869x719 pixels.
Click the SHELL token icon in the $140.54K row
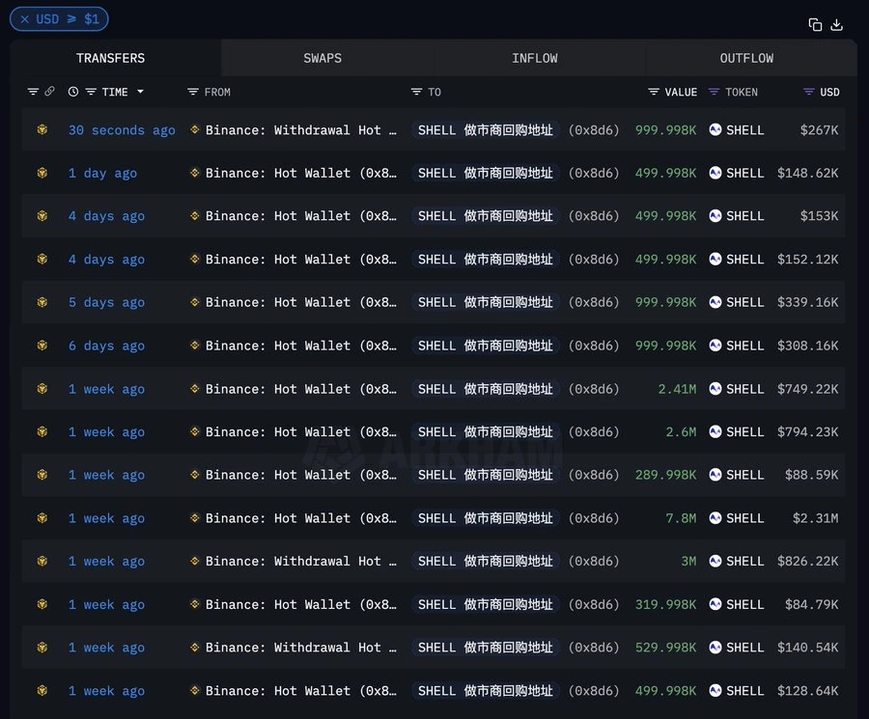715,647
